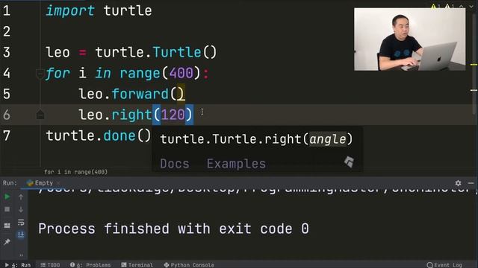Rerun the Empty script with green play icon
The width and height of the screenshot is (478, 268).
click(7, 197)
